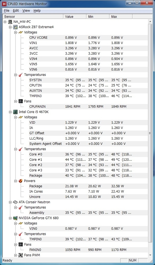Click the NA_HW-PC computer icon

click(x=10, y=22)
